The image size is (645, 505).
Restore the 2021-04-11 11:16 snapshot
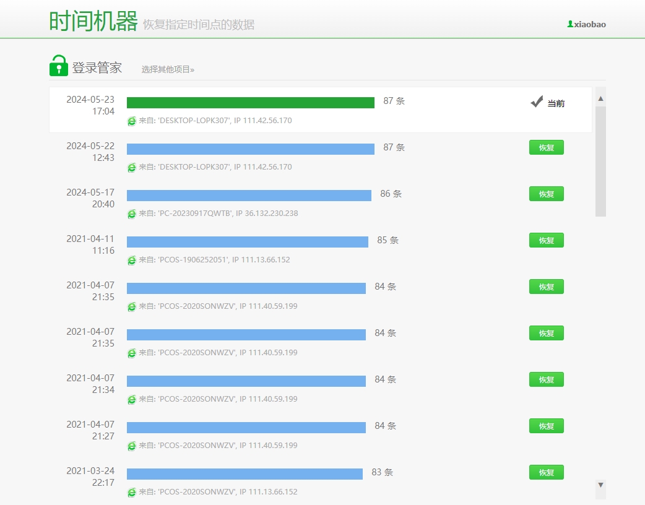547,241
